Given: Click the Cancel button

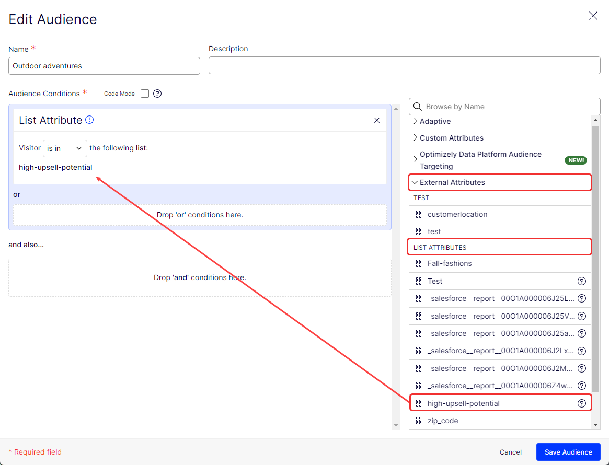Looking at the screenshot, I should pyautogui.click(x=510, y=452).
